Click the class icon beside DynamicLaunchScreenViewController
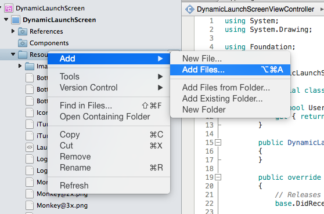The image size is (324, 214). (190, 9)
